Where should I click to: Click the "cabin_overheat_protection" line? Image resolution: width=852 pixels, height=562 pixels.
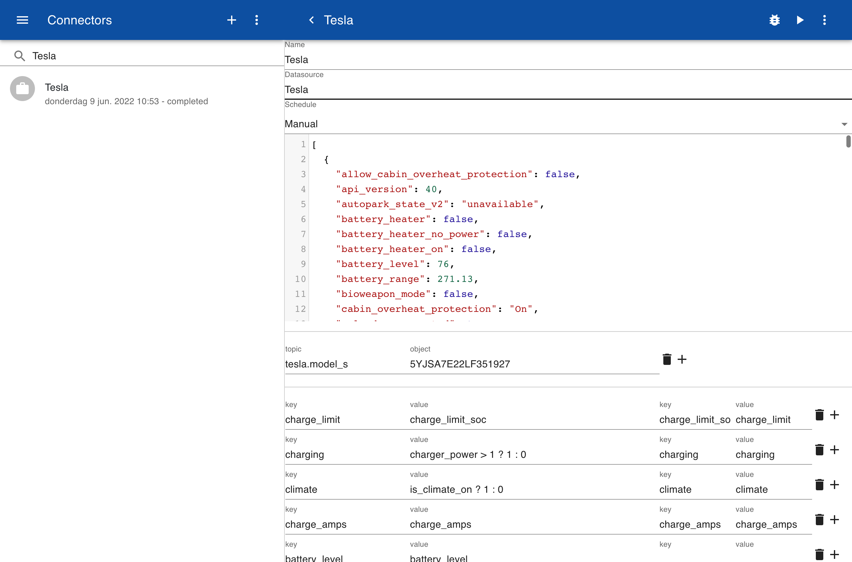tap(437, 309)
